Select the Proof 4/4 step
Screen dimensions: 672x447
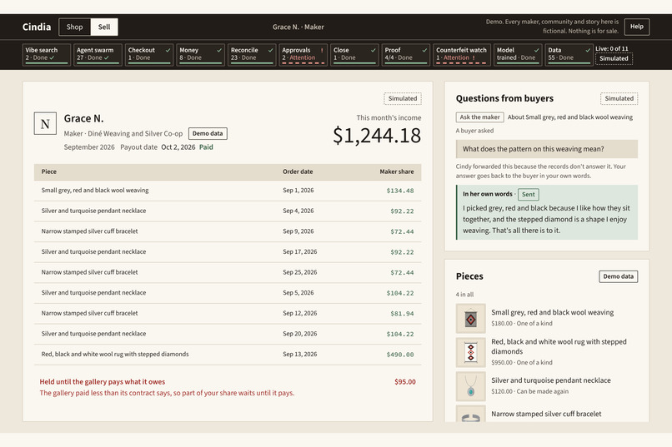406,54
